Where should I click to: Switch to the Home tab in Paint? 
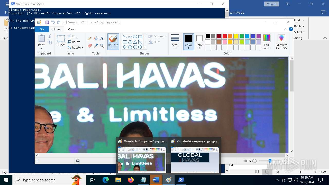[57, 29]
